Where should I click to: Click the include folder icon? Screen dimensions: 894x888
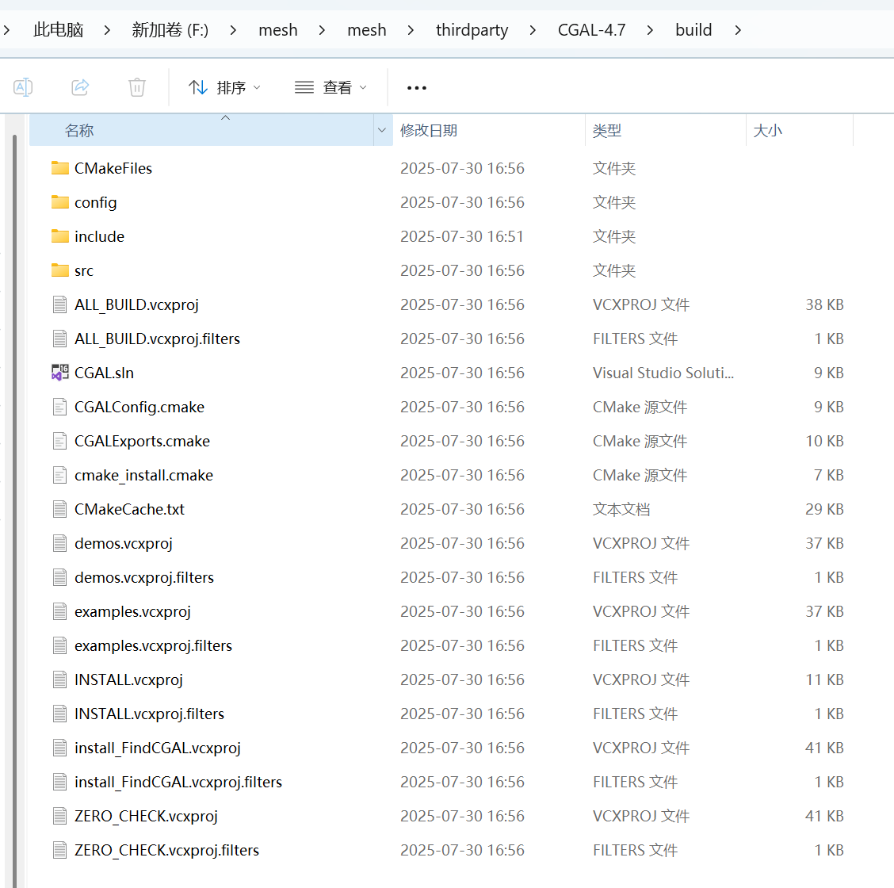[x=60, y=236]
